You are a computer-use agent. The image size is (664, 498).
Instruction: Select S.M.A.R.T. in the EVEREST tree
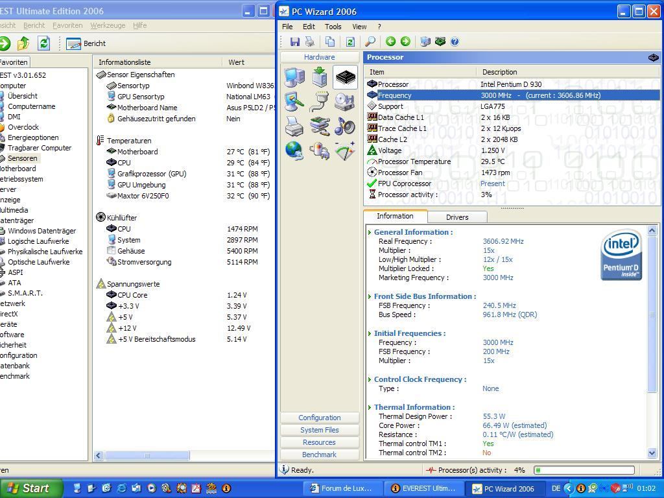25,293
